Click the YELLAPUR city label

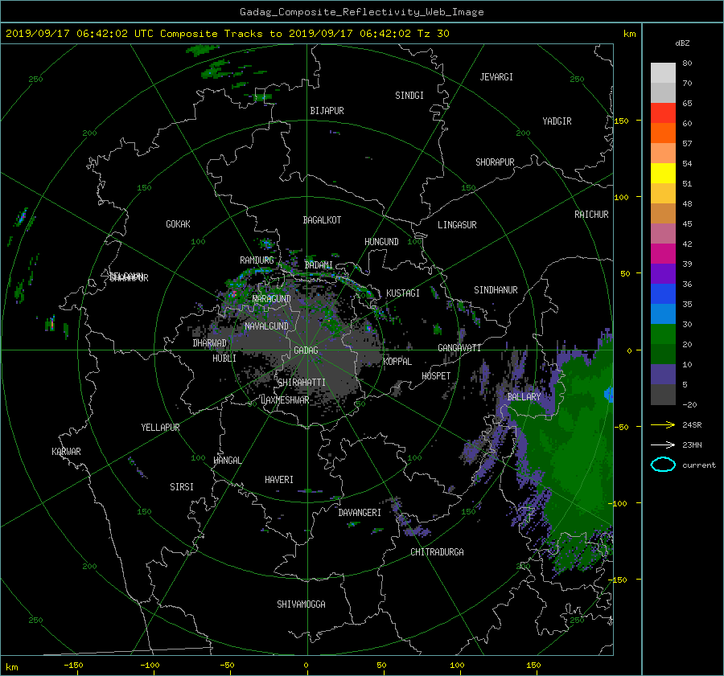160,428
